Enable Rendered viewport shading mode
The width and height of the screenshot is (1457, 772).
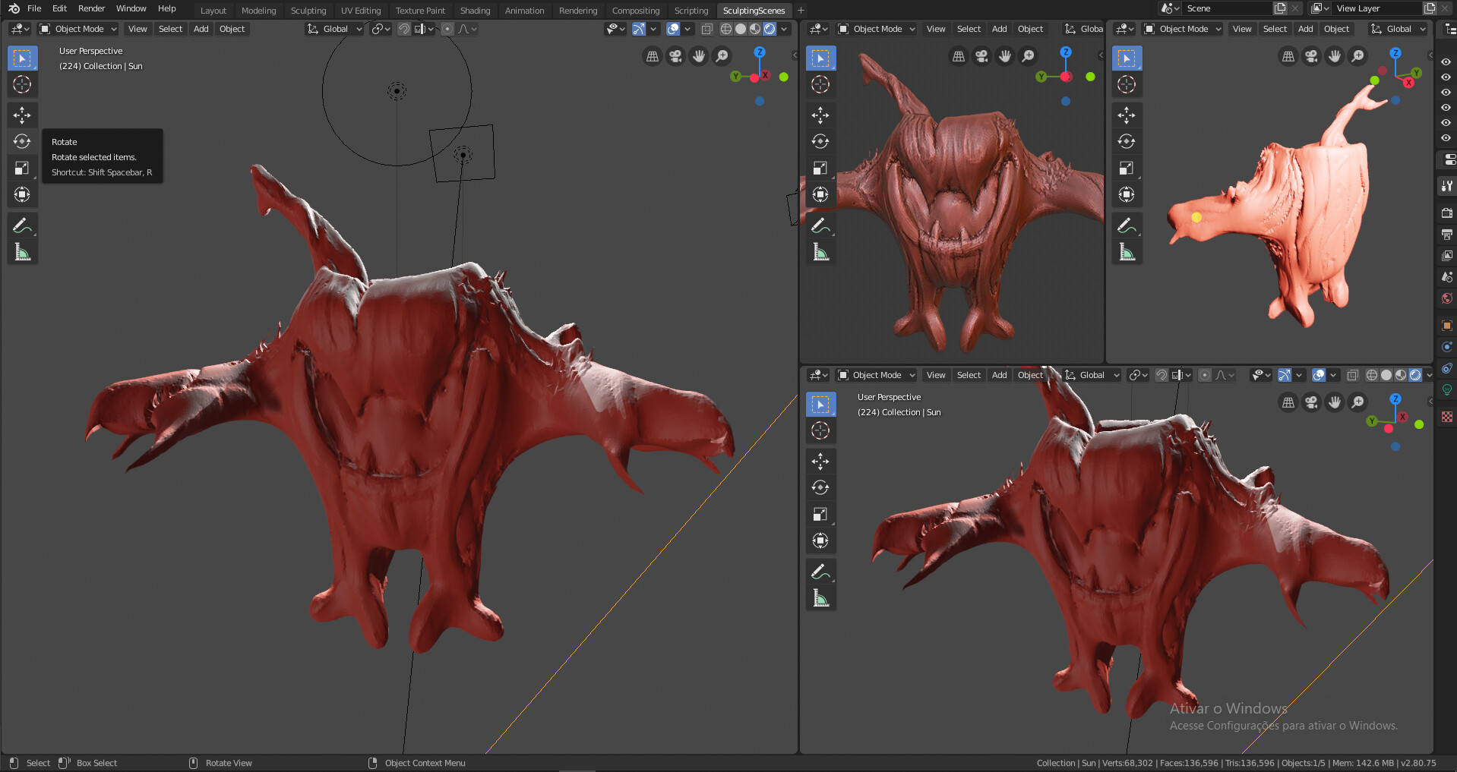click(770, 29)
